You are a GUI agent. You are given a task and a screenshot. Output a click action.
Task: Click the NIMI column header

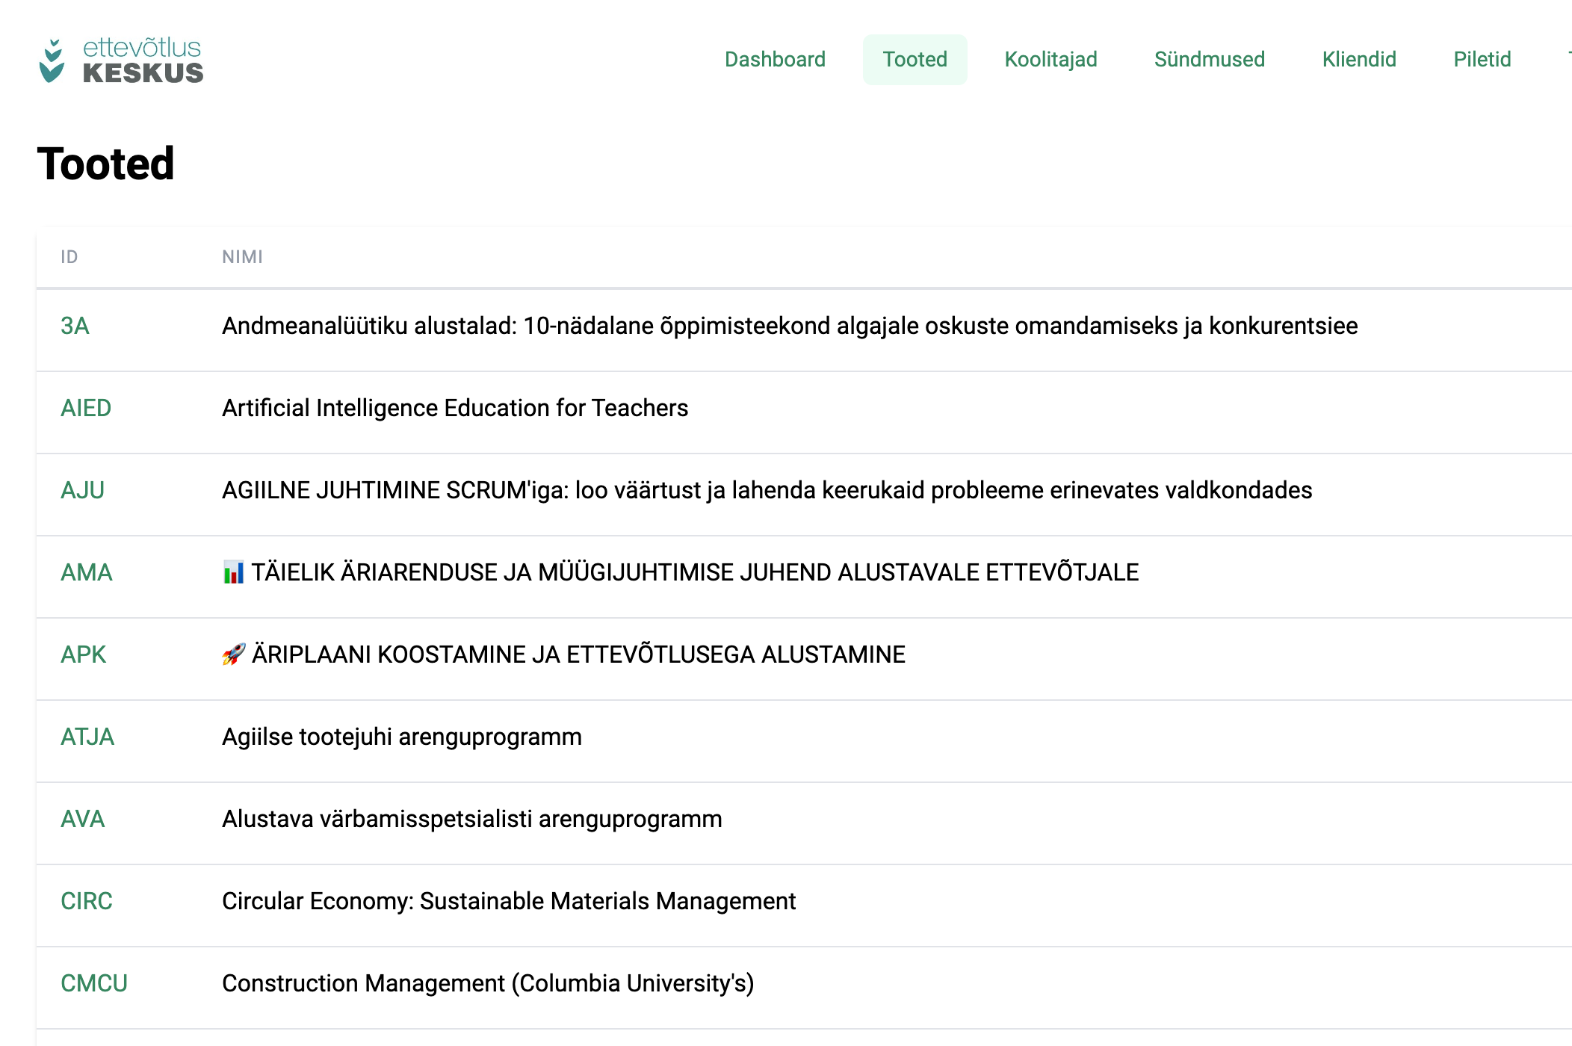coord(242,257)
